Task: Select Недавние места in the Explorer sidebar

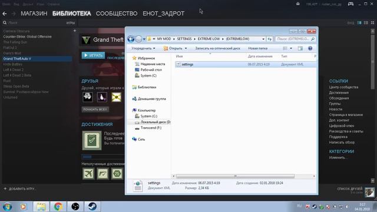Action: click(150, 64)
